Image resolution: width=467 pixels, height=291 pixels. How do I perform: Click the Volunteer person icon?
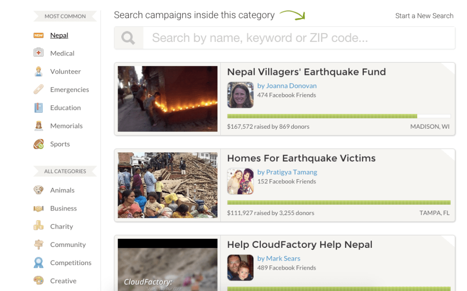pyautogui.click(x=39, y=71)
